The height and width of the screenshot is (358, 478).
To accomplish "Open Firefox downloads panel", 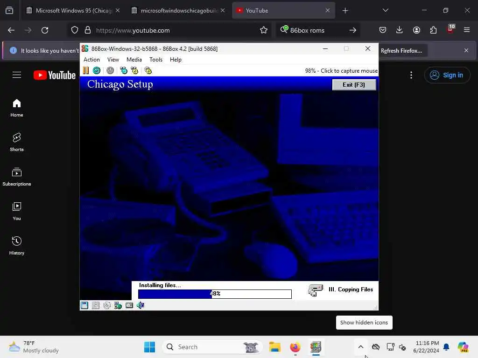I will tap(400, 30).
